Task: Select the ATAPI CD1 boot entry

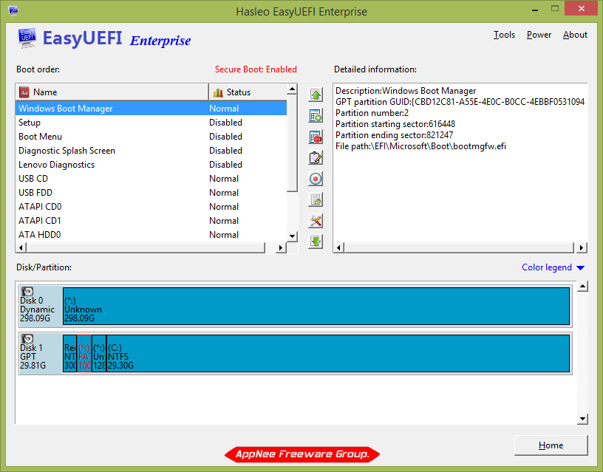Action: tap(151, 221)
